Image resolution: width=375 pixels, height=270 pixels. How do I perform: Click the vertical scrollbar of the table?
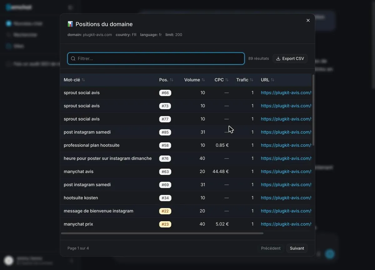(x=313, y=110)
